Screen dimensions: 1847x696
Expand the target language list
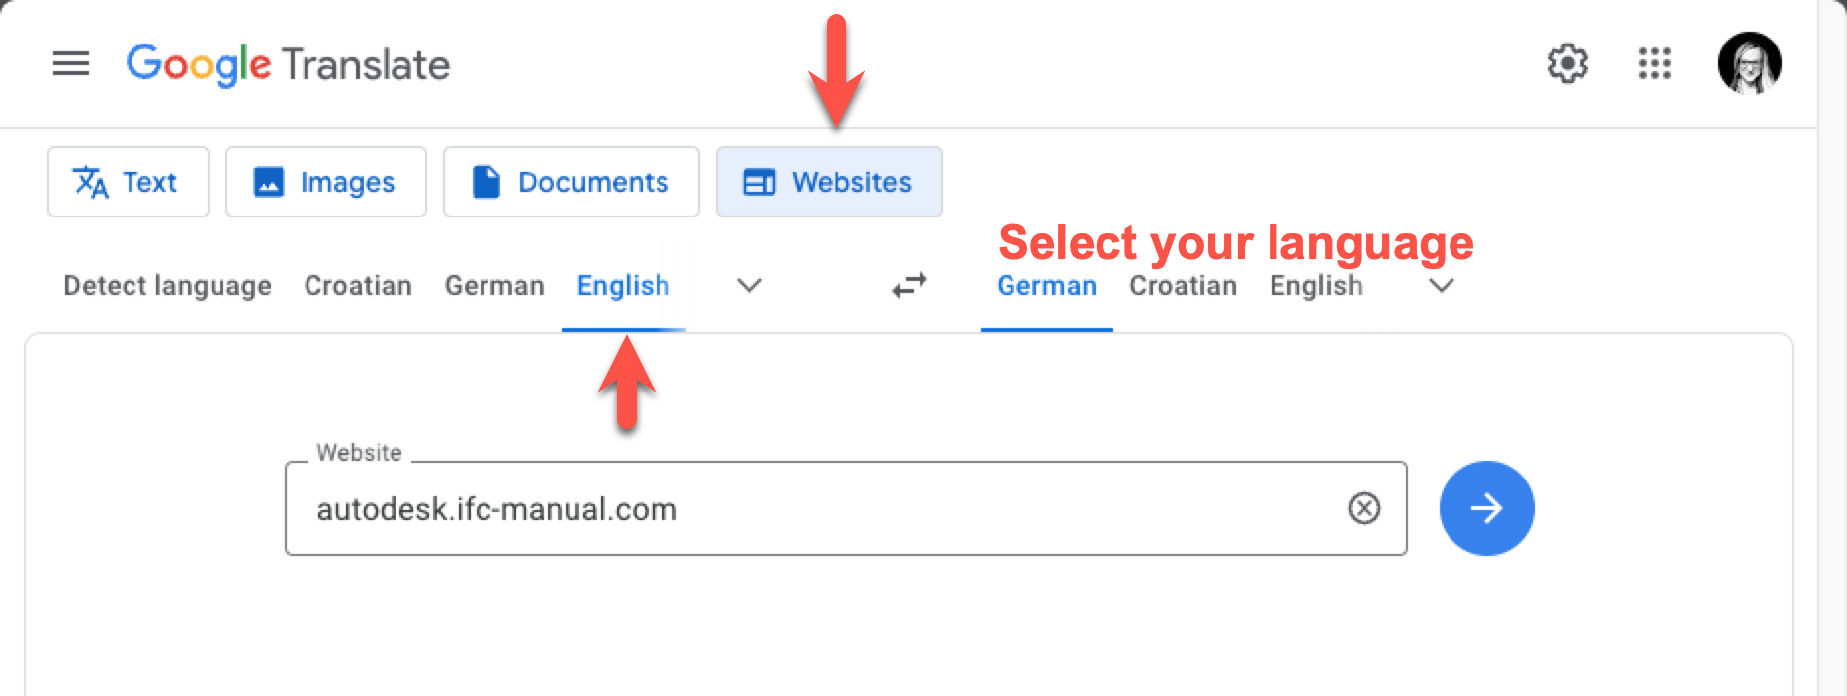(1442, 285)
